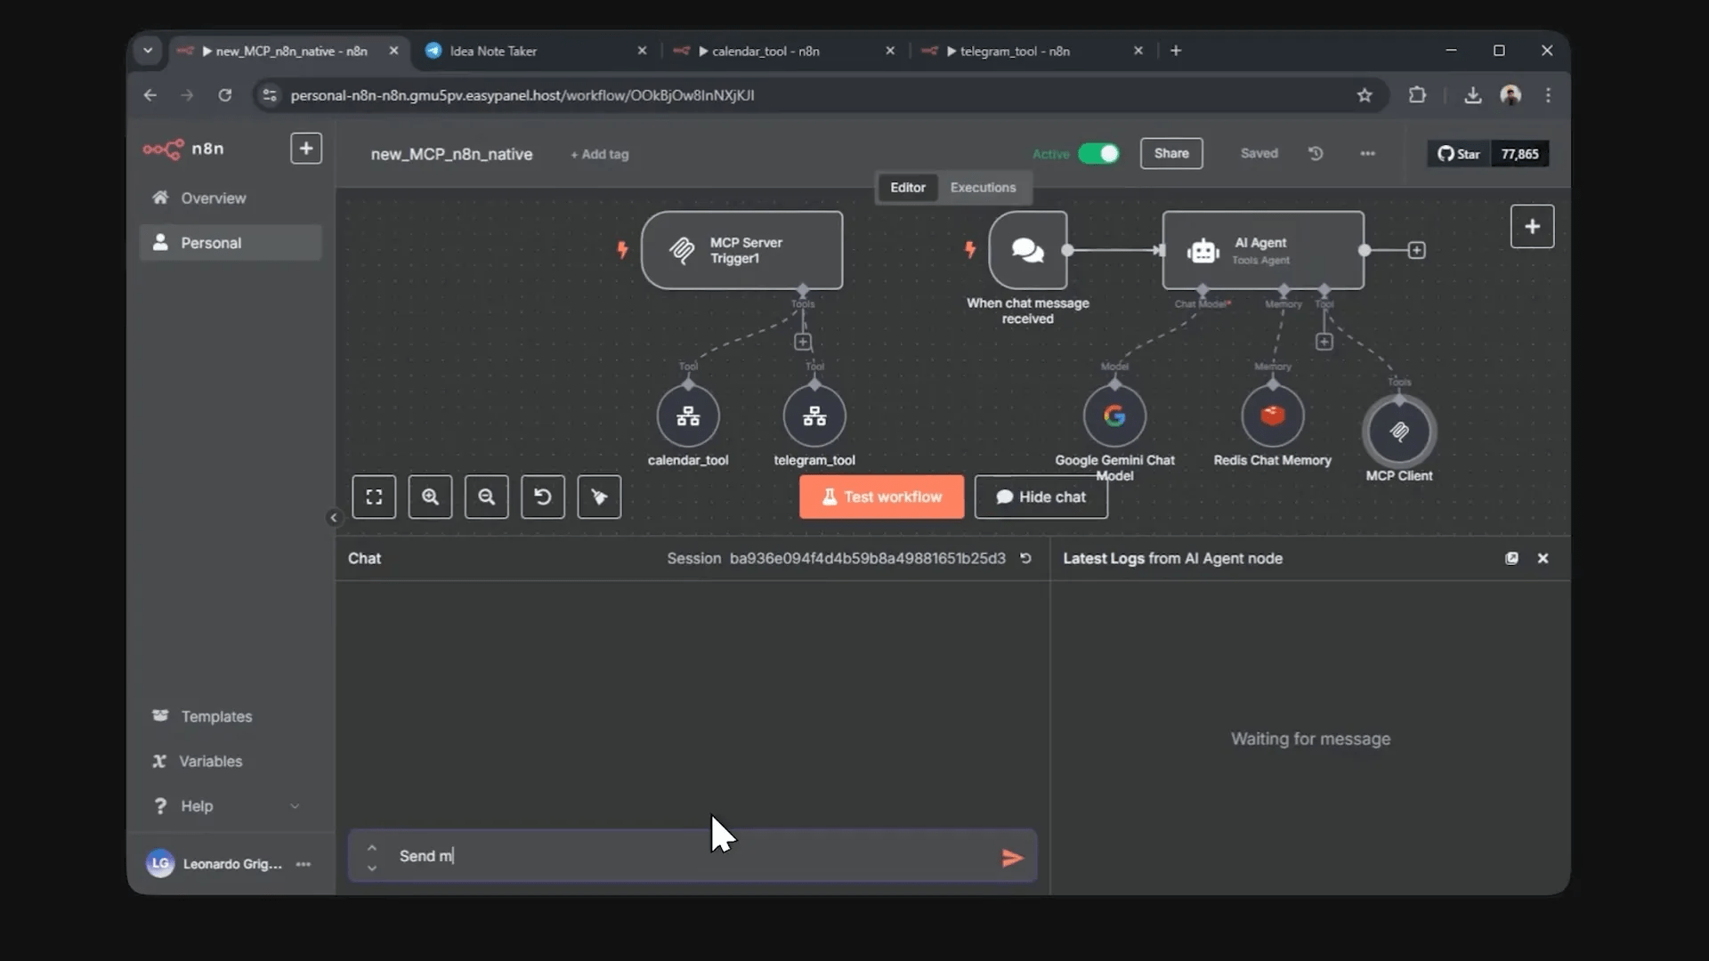1709x961 pixels.
Task: Select the MCP Server Trigger1 node
Action: coord(741,250)
